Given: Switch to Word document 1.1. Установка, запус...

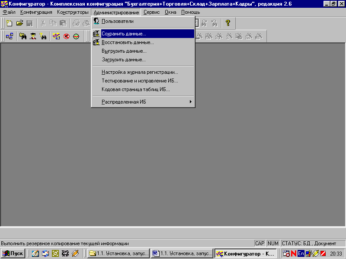Looking at the screenshot, I should click(x=182, y=253).
